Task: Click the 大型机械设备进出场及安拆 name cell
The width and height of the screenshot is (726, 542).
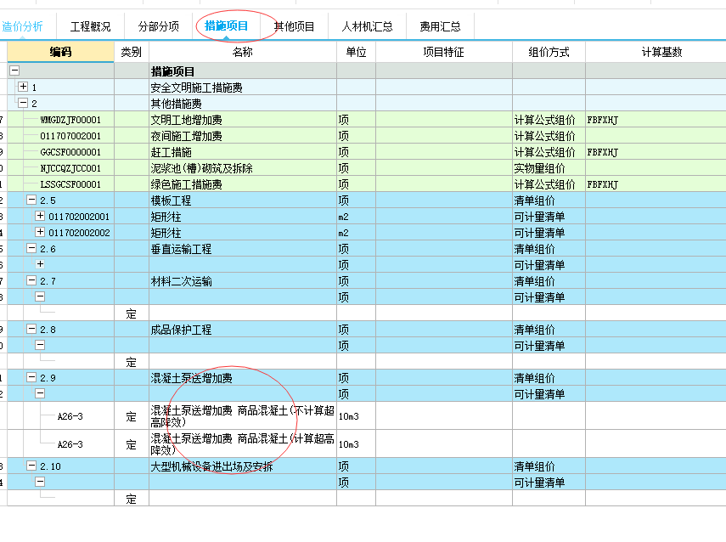Action: [243, 466]
